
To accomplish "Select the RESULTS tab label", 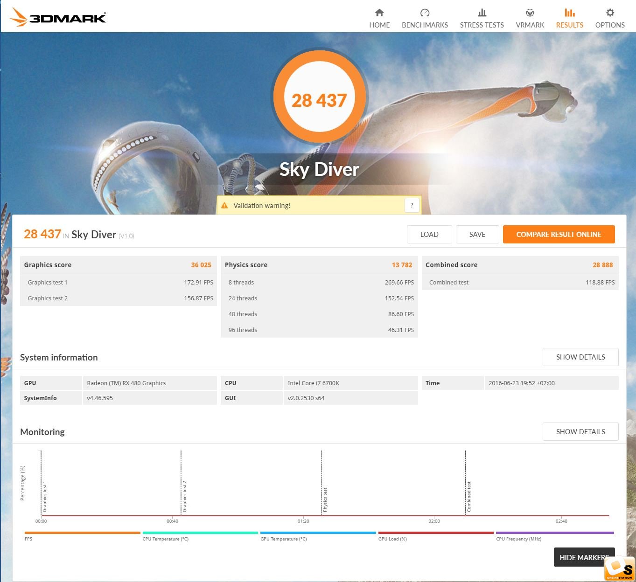I will pyautogui.click(x=570, y=25).
